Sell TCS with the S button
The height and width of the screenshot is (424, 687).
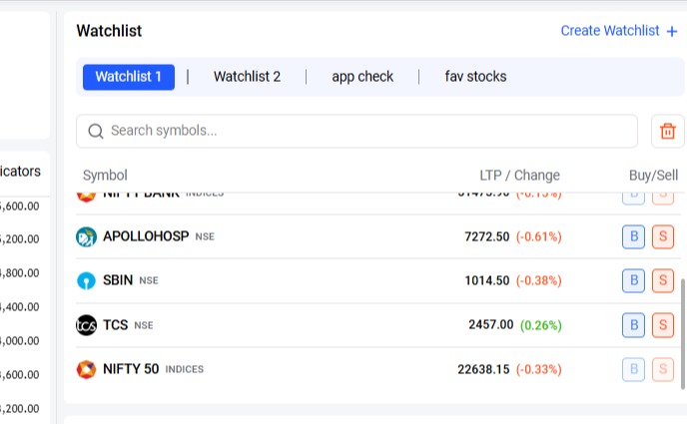[x=663, y=325]
